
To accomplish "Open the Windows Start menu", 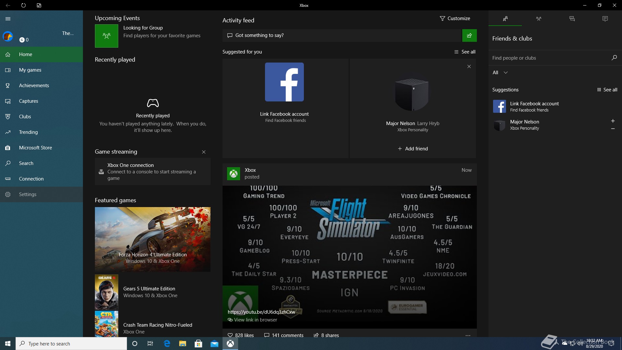I will (x=8, y=344).
